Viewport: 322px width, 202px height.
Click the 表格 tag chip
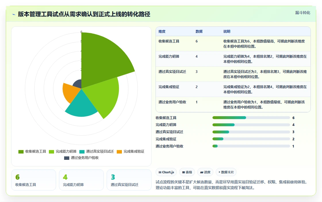pyautogui.click(x=187, y=172)
